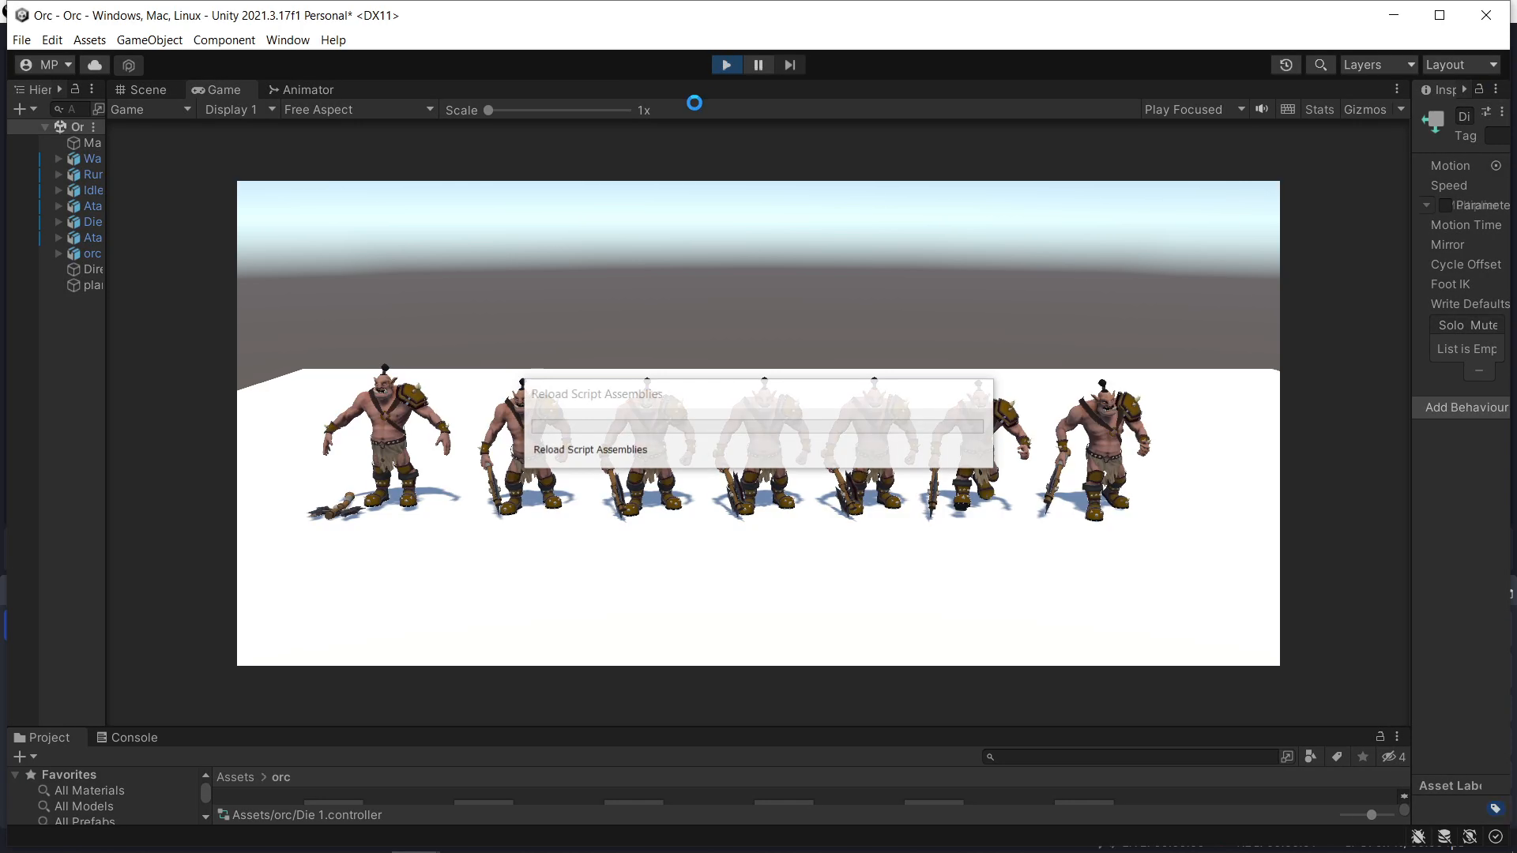
Task: Click the Play button in the toolbar
Action: 726,65
